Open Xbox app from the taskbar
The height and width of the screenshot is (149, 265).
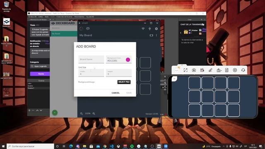118,146
